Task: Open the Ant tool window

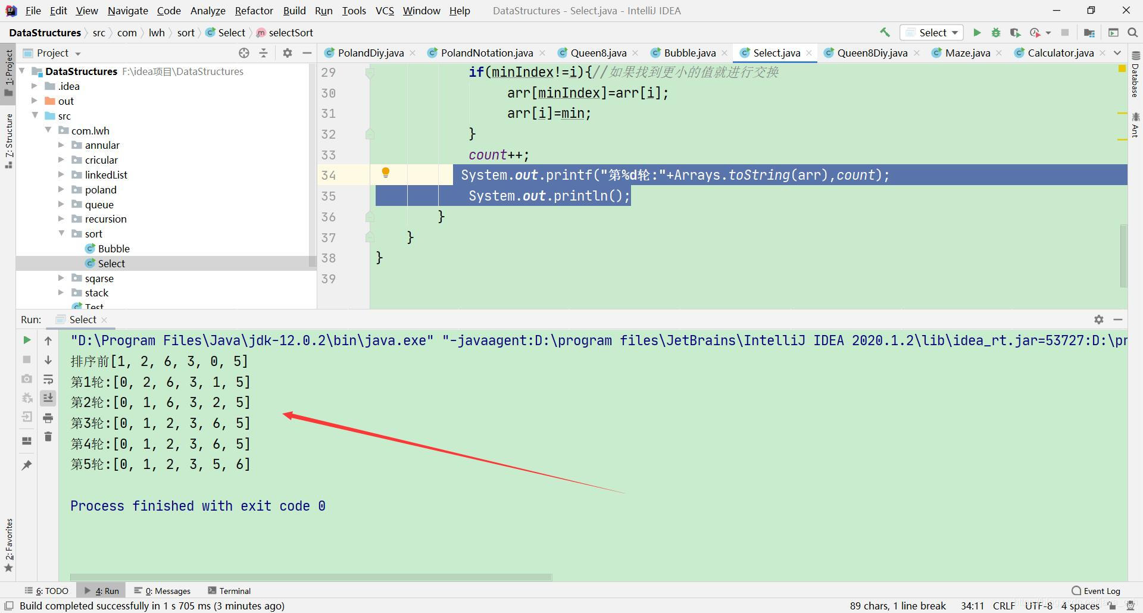Action: coord(1135,125)
